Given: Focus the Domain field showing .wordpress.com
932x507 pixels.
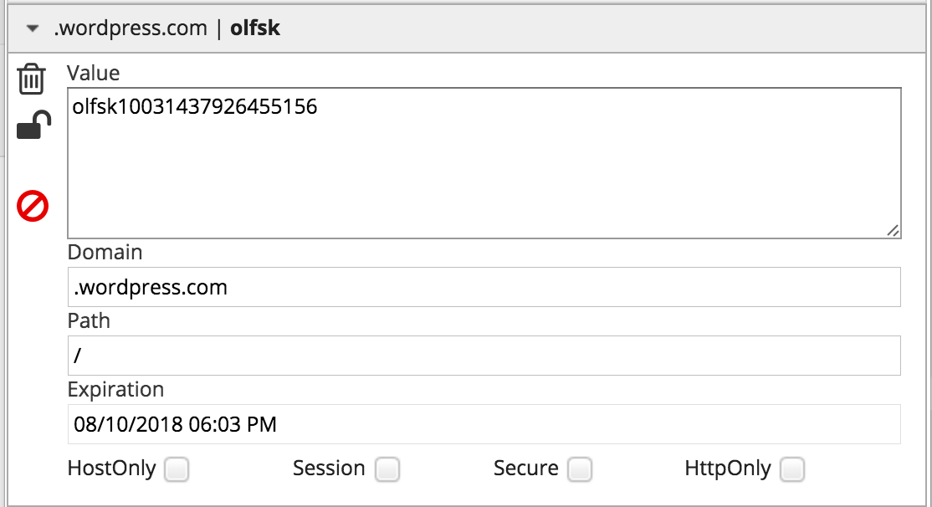Looking at the screenshot, I should coord(484,287).
